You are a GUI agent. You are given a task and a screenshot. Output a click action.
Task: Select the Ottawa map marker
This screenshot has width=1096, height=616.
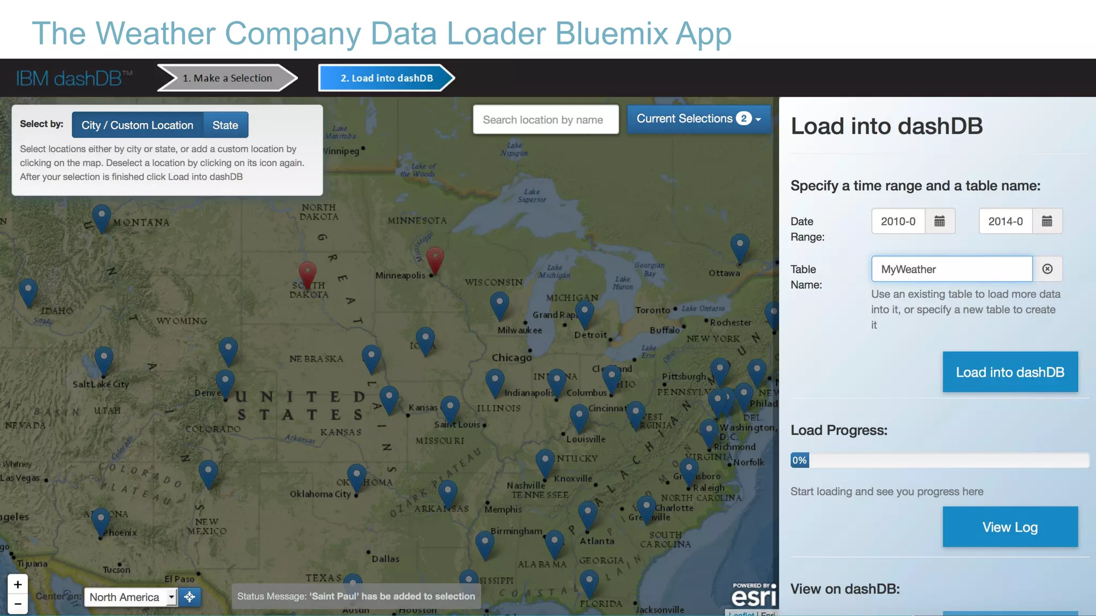pos(740,248)
